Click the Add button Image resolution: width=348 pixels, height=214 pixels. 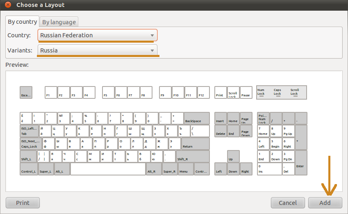point(325,203)
